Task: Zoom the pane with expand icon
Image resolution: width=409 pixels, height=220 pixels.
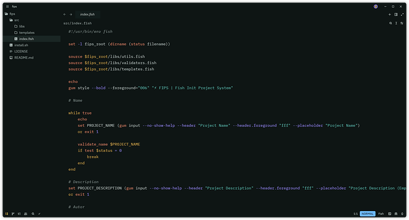Action: click(x=402, y=15)
